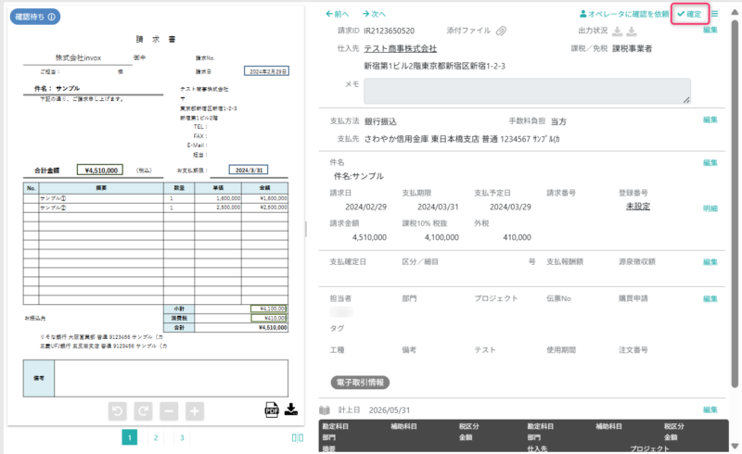Click the left 出力状況 download icon
The image size is (742, 454).
click(x=617, y=32)
